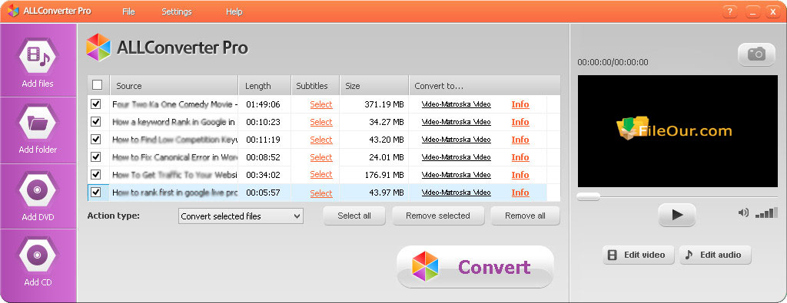Viewport: 787px width, 303px height.
Task: Open the Add folder icon
Action: (x=38, y=122)
